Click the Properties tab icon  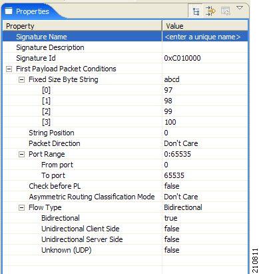pyautogui.click(x=9, y=11)
